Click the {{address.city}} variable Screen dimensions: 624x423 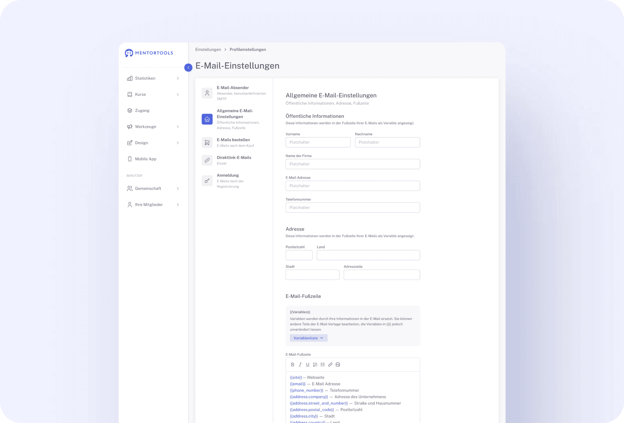(304, 416)
